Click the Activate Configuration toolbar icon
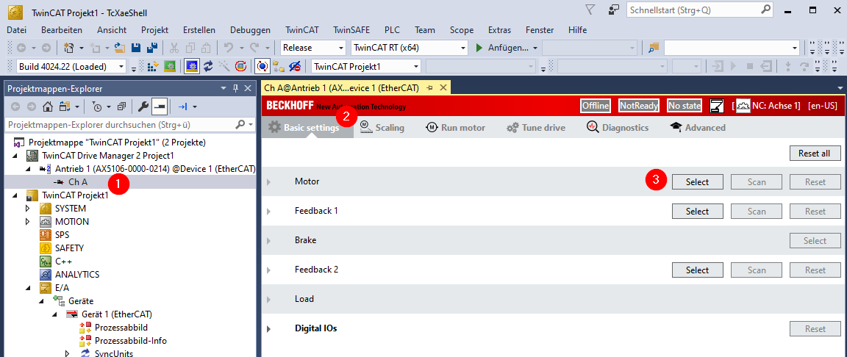 point(154,66)
